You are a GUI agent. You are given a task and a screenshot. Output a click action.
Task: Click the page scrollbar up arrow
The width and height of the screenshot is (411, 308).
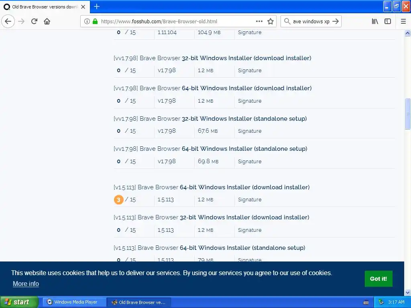tap(407, 33)
